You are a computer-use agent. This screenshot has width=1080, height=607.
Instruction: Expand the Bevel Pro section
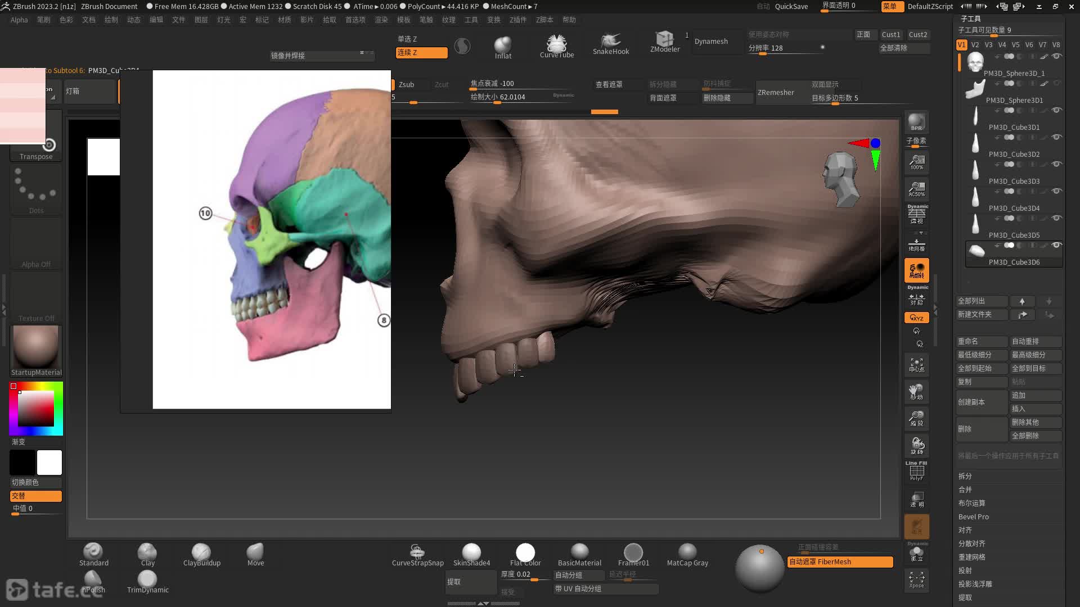(974, 517)
